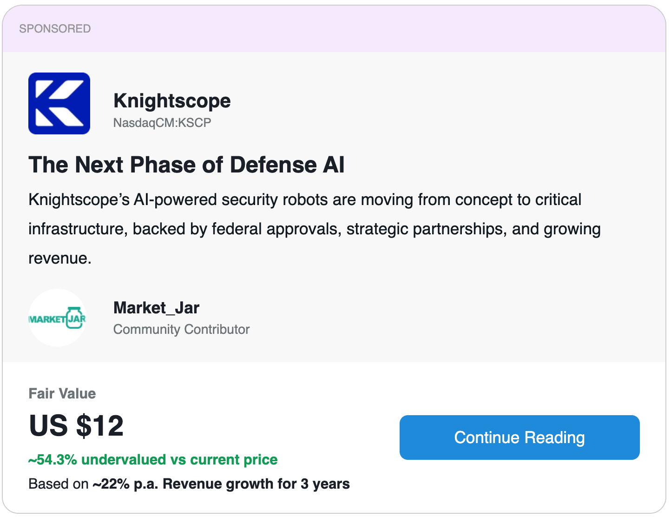
Task: Click the green jar graphic in Market Jar logo
Action: pyautogui.click(x=75, y=318)
